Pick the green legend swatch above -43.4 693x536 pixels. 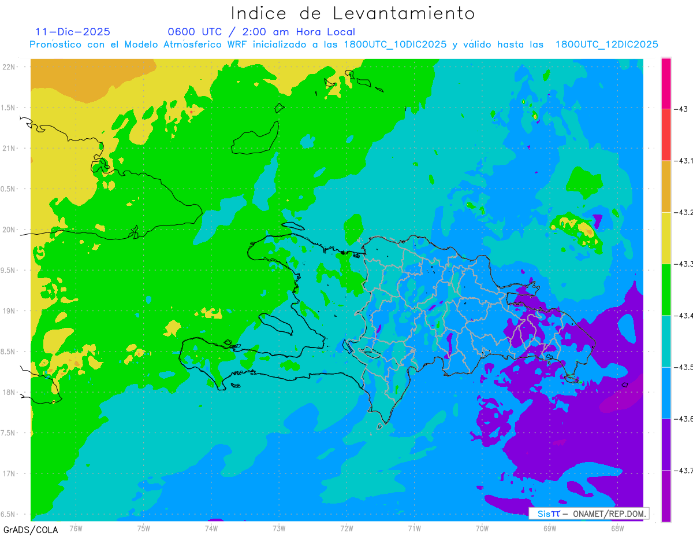[x=666, y=289]
